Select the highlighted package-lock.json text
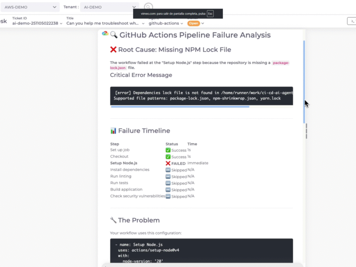 click(x=281, y=63)
